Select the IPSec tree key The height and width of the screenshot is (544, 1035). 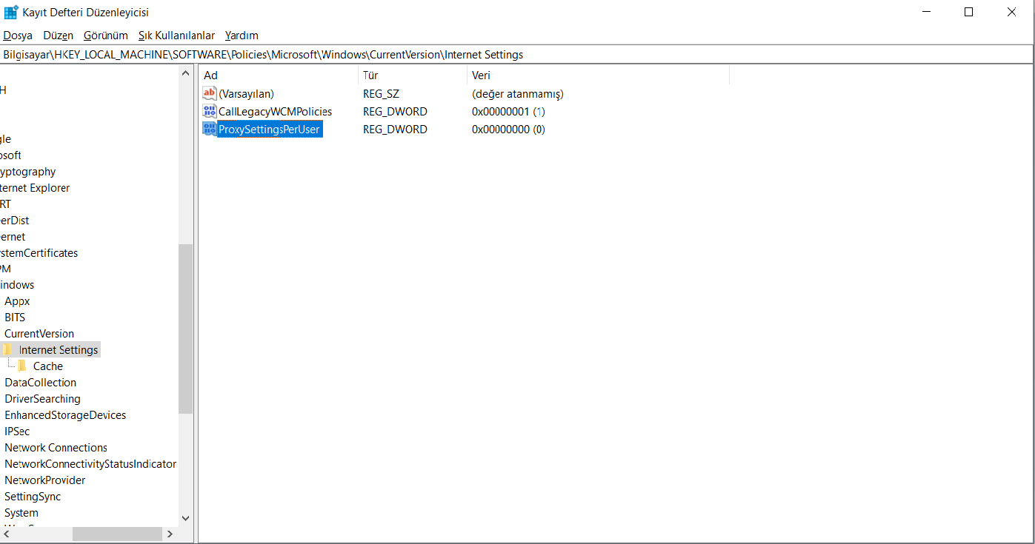tap(17, 431)
